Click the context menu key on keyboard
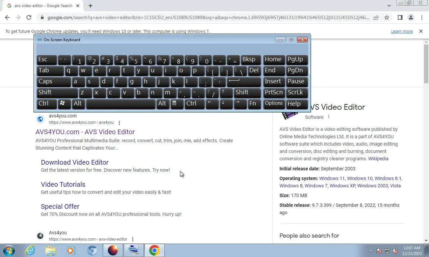Screen dimensions: 429x257 coord(177,104)
